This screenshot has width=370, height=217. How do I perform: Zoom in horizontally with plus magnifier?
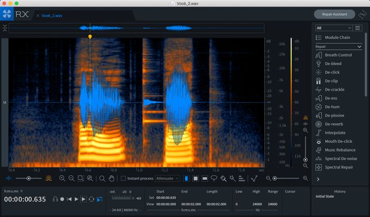pyautogui.click(x=305, y=178)
